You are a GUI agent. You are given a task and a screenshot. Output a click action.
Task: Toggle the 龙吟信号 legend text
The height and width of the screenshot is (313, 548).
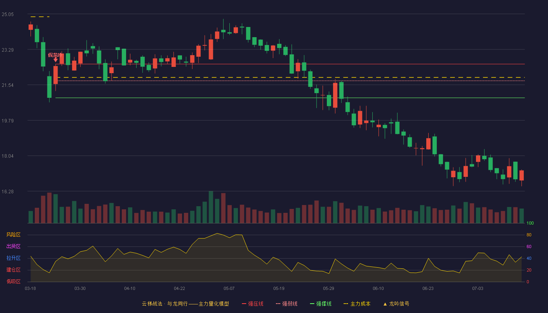point(399,304)
